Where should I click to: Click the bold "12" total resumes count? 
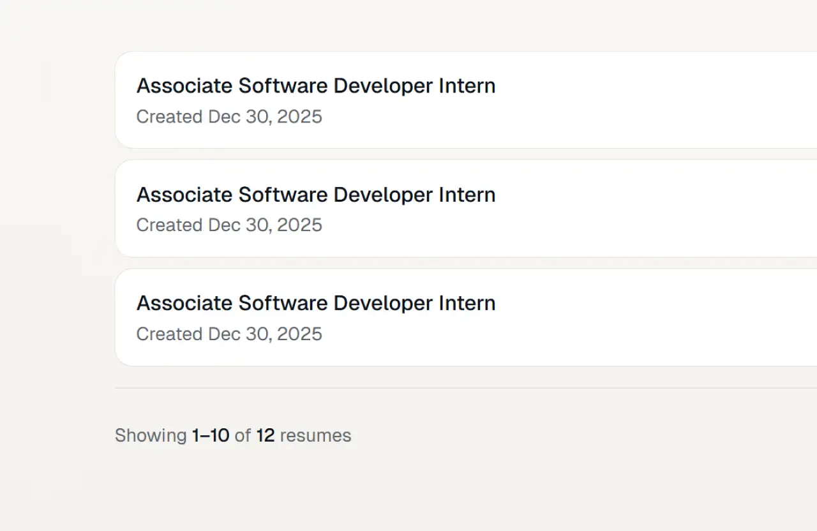pyautogui.click(x=265, y=436)
